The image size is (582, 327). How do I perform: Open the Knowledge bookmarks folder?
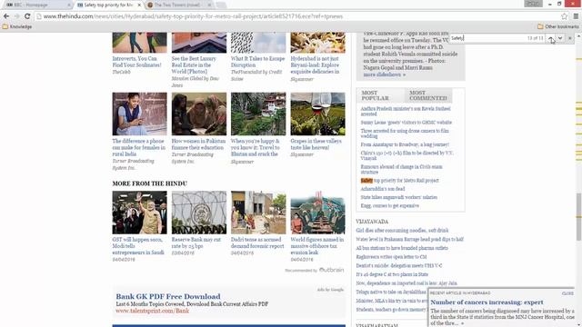(x=17, y=26)
